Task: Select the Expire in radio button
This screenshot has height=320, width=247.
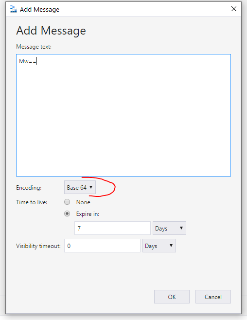Action: [x=67, y=213]
